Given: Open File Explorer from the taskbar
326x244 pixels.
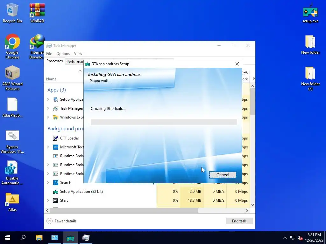Looking at the screenshot, I should [39, 238].
